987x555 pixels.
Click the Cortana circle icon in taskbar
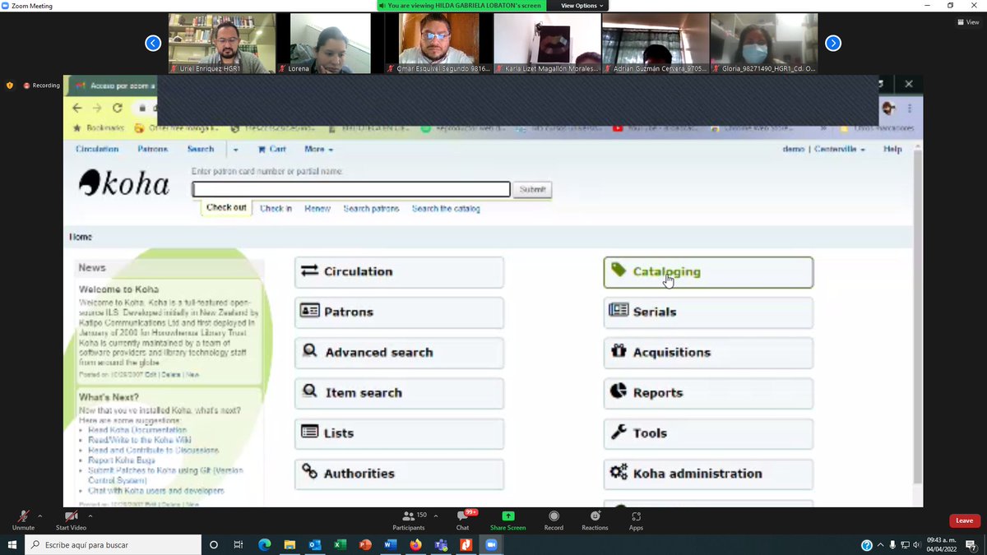[x=214, y=544]
